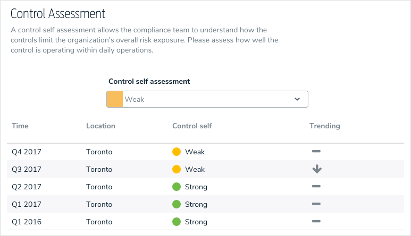Click the flat trending dash for Q1 2016

coord(316,221)
